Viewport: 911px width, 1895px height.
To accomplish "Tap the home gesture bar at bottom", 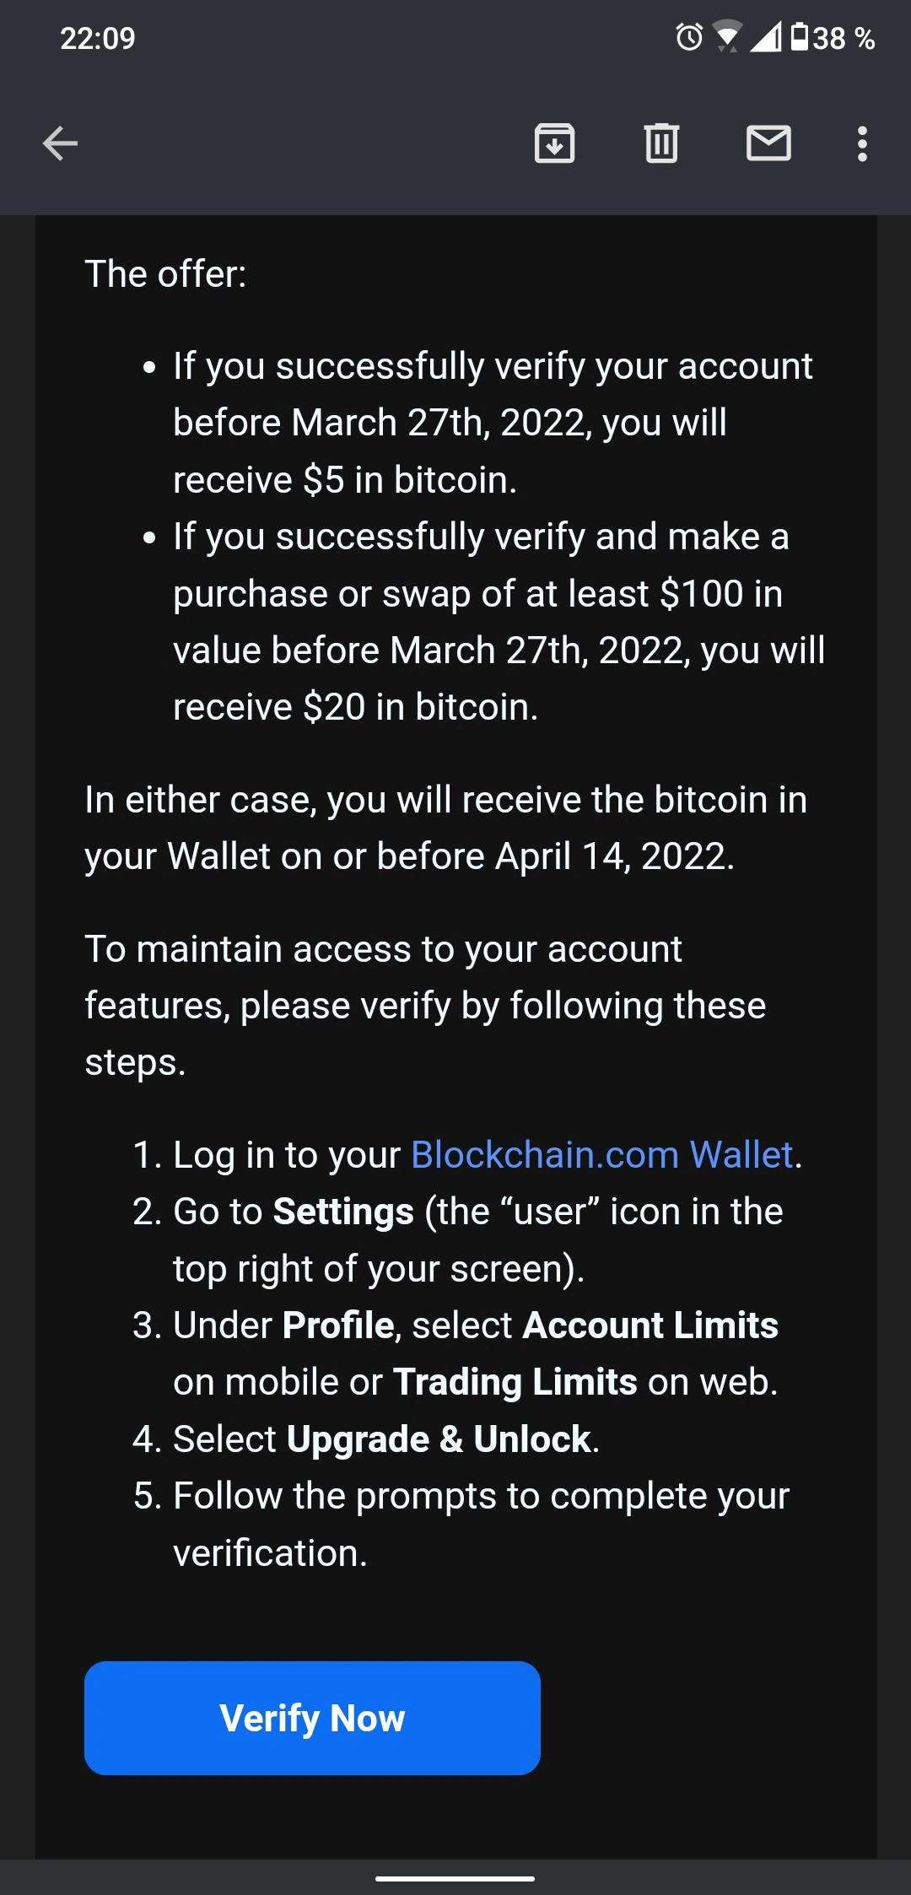I will click(x=455, y=1878).
